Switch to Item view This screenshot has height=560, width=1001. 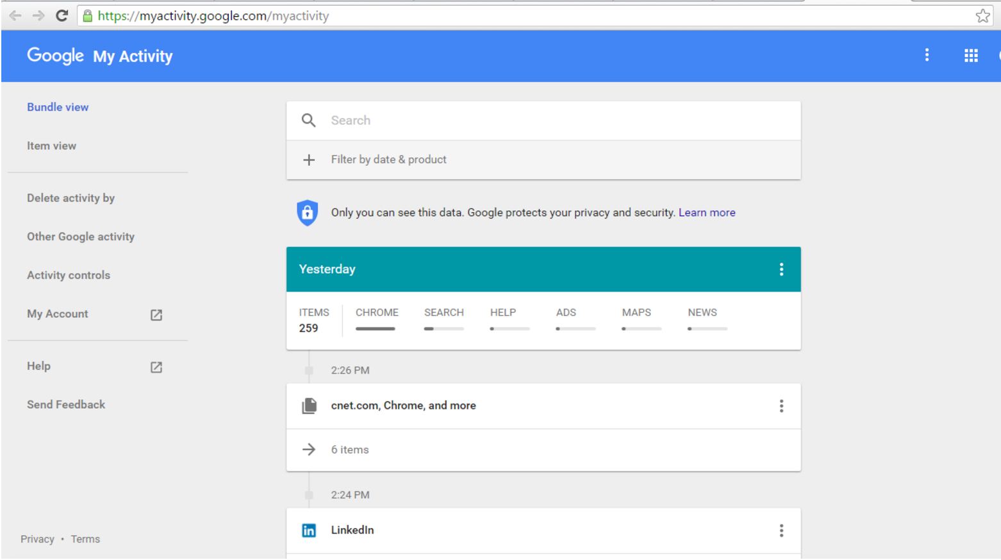(51, 146)
